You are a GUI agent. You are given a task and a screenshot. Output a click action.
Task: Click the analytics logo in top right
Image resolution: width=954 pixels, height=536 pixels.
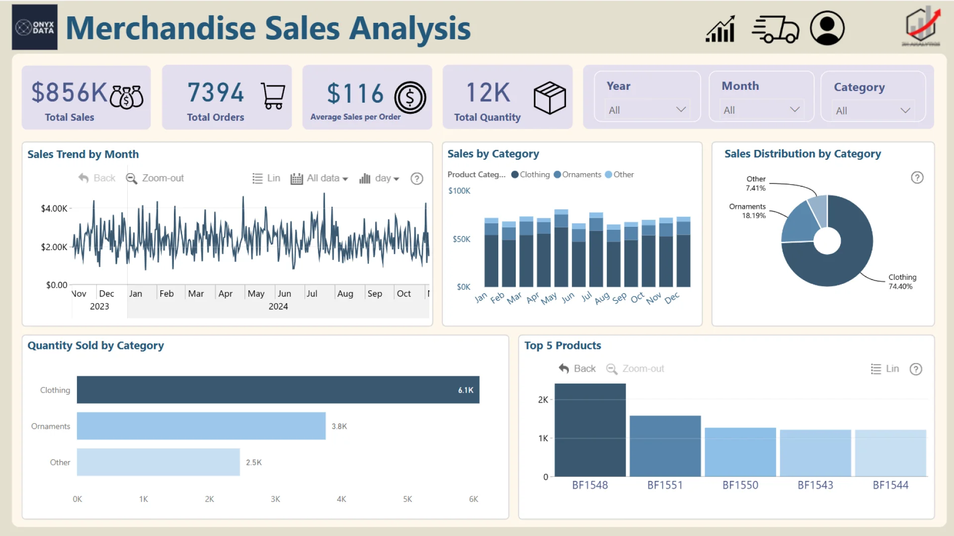pos(922,26)
